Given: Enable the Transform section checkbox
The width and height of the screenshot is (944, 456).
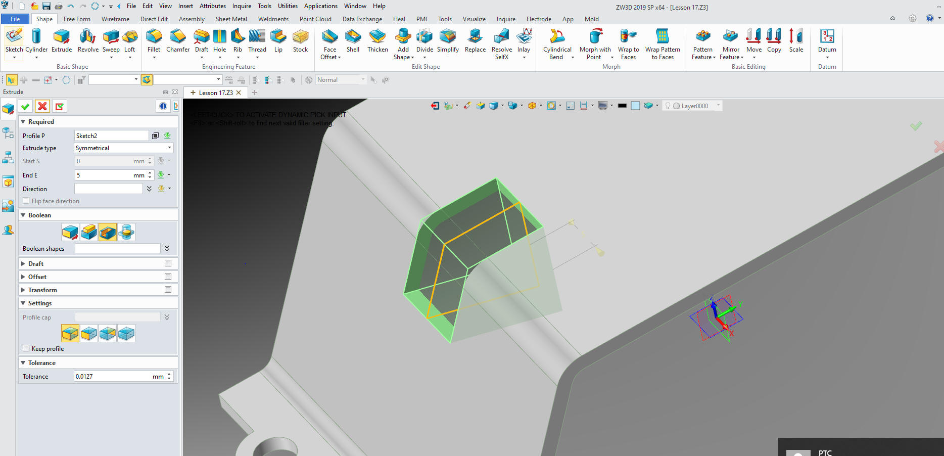Looking at the screenshot, I should pyautogui.click(x=168, y=290).
